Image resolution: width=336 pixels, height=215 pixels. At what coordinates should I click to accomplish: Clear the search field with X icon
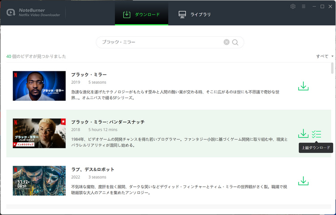[x=226, y=42]
